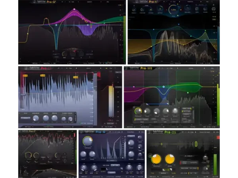Open the Help menu in Pro-G
This screenshot has width=238, height=178.
[x=142, y=132]
